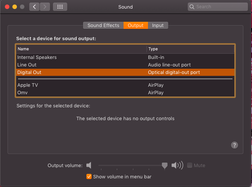Click the back navigation arrow
252x187 pixels.
coord(34,7)
